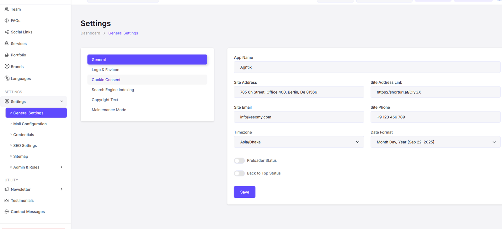
Task: Enable the Preloader Status toggle
Action: tap(239, 161)
